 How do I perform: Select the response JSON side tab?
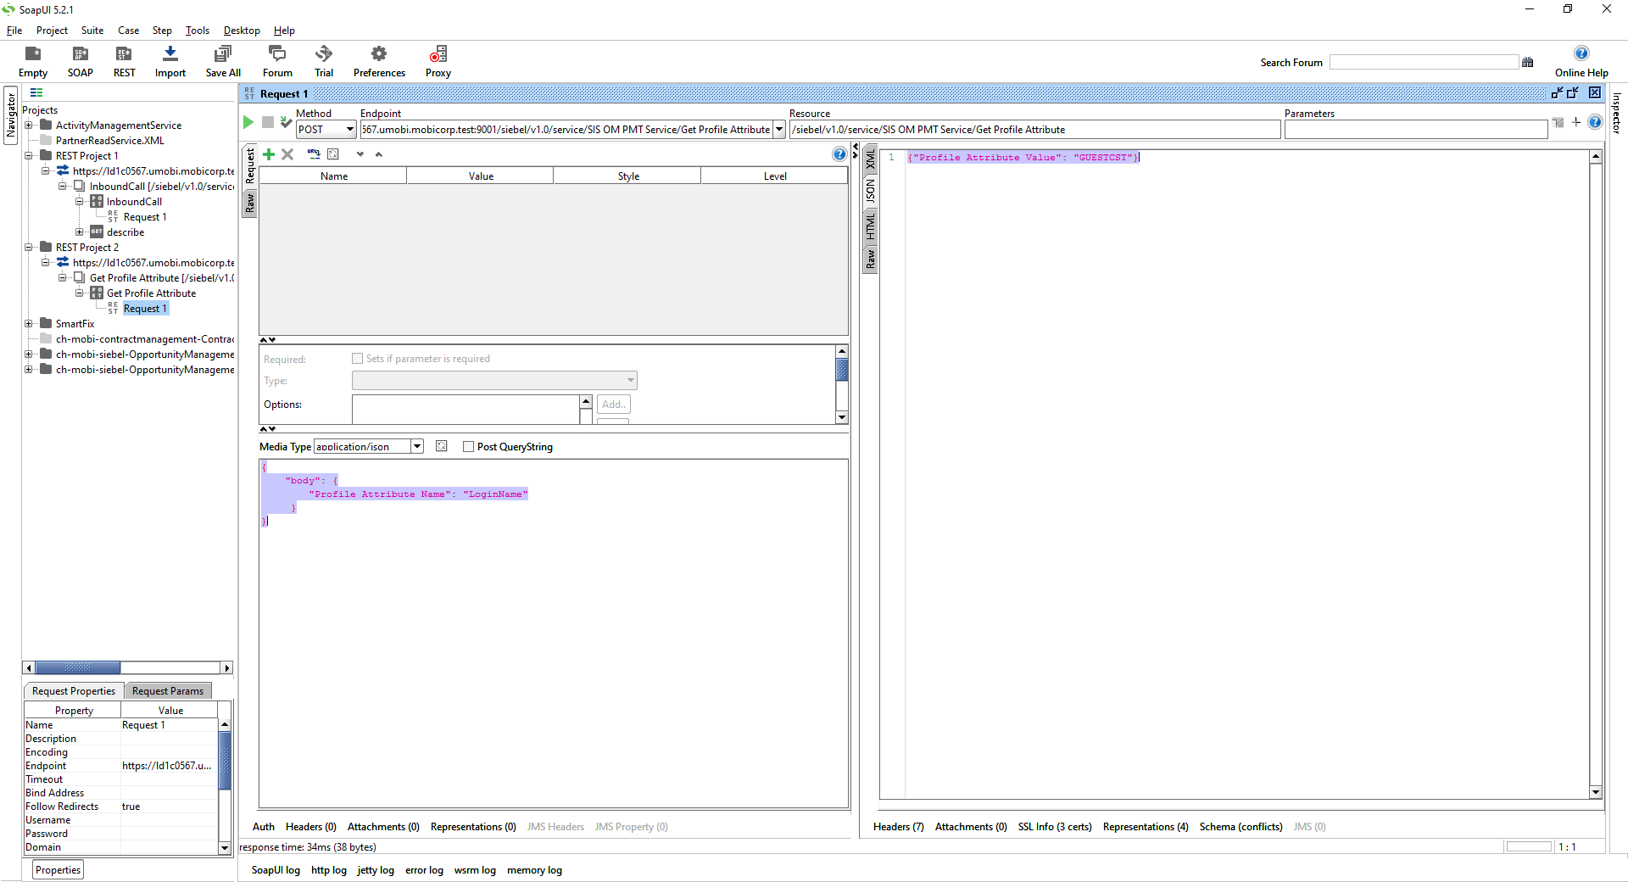tap(870, 192)
